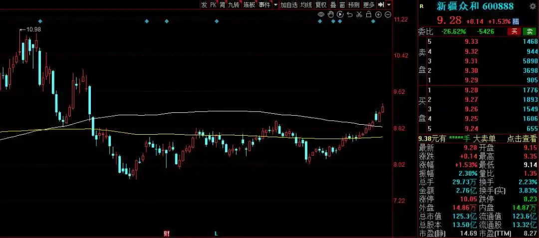Zoom in with the plus icon
539x238 pixels.
[378, 15]
